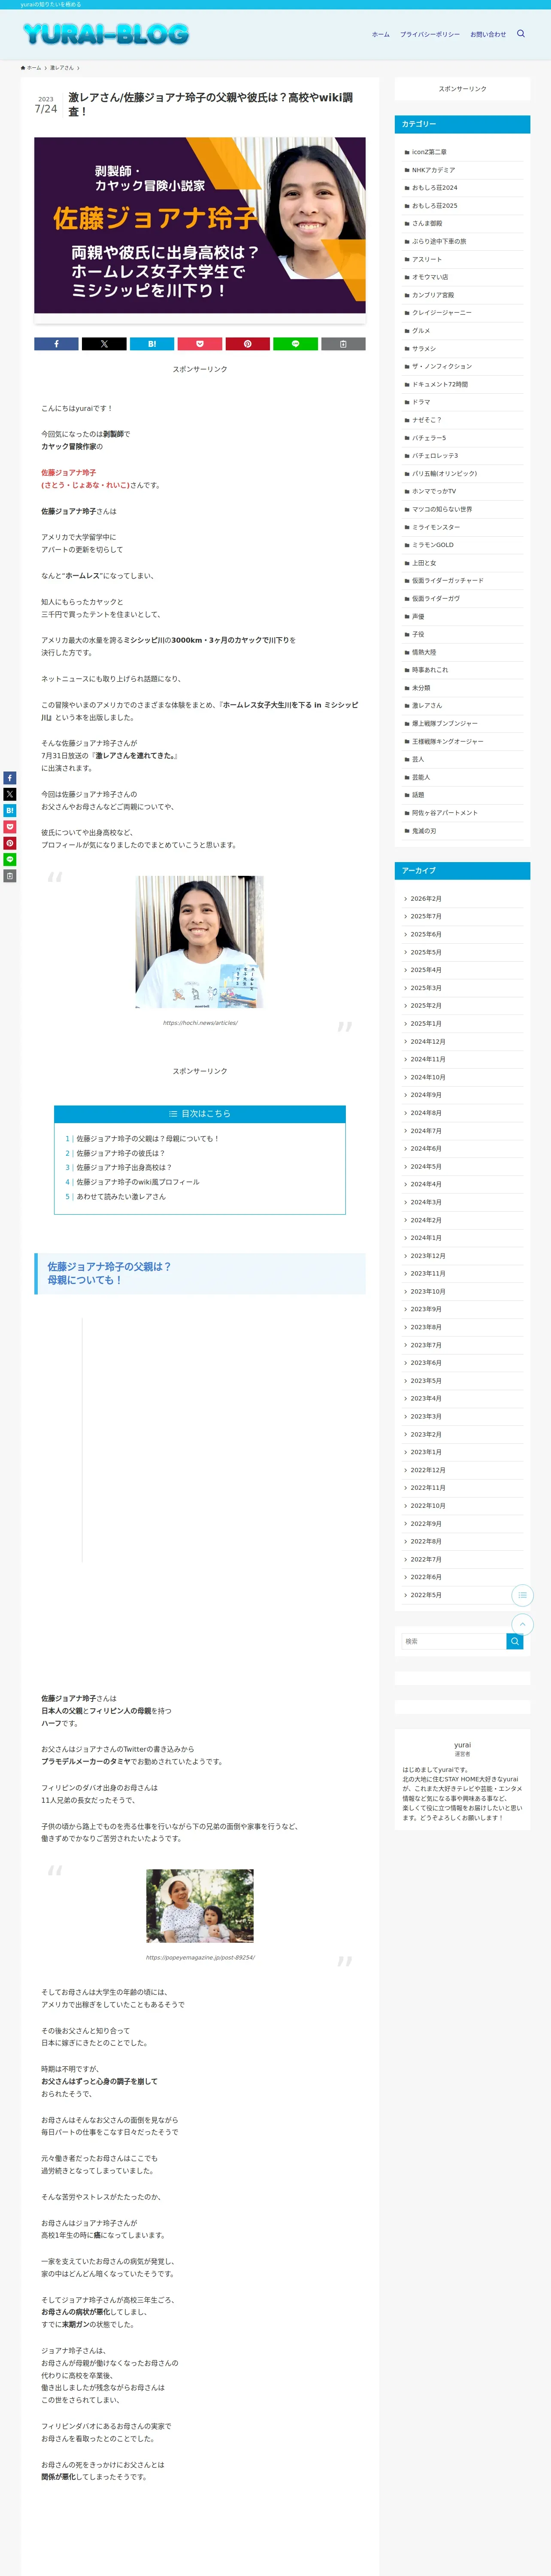
Task: Click the LINE icon in the floating vertical share bar
Action: click(10, 860)
